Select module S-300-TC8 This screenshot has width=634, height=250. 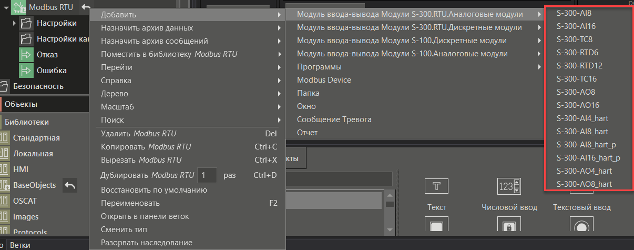[588, 39]
